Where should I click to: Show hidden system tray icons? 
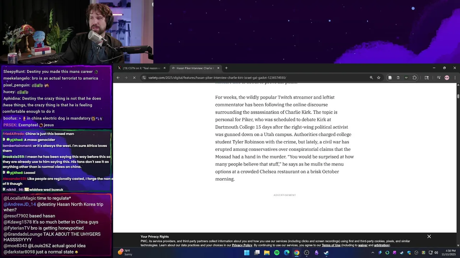(x=373, y=253)
